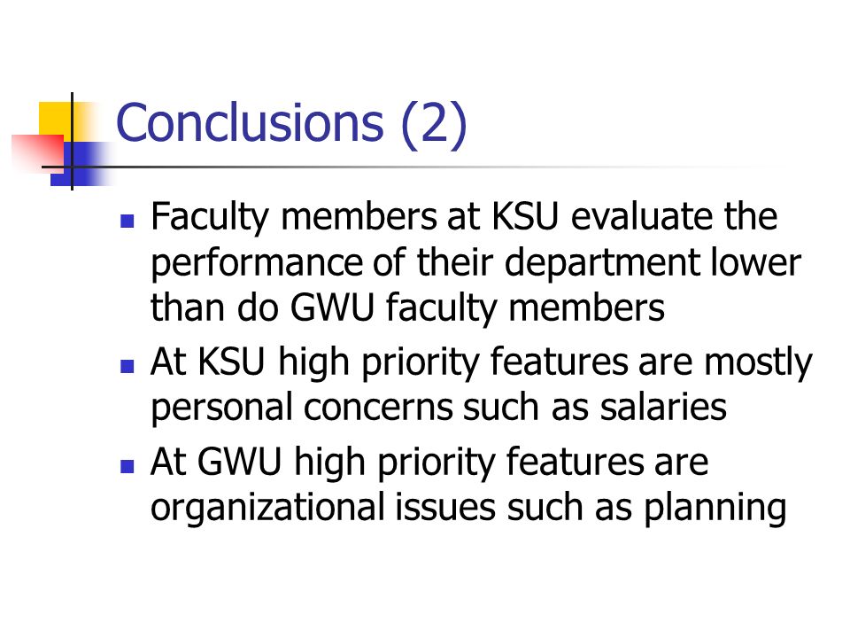The height and width of the screenshot is (638, 850).
Task: Click the word 'salaries' in second bullet
Action: tap(663, 408)
